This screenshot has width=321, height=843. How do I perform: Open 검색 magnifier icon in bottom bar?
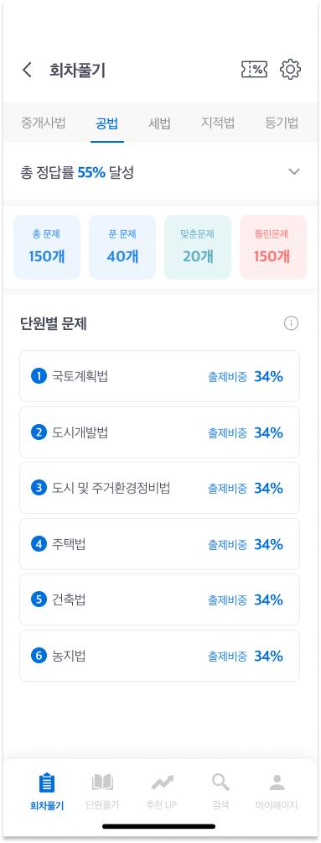pyautogui.click(x=220, y=783)
